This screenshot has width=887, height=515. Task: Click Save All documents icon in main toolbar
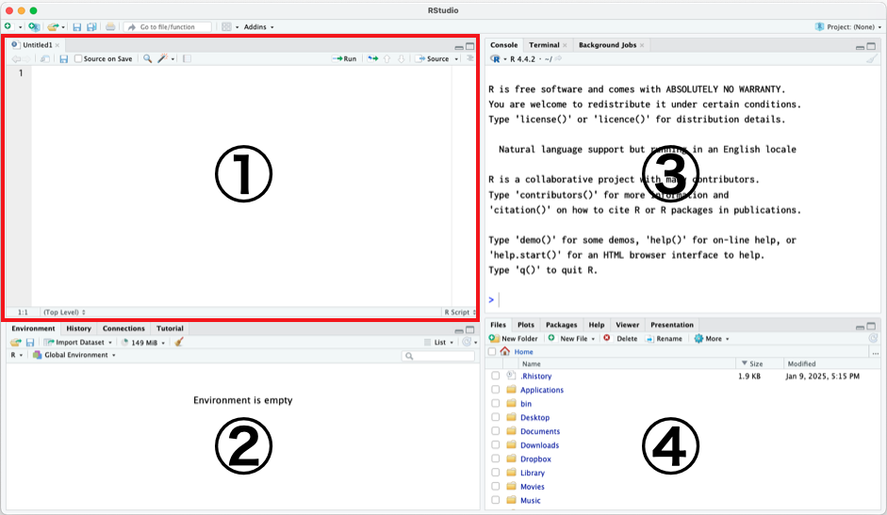(x=91, y=26)
